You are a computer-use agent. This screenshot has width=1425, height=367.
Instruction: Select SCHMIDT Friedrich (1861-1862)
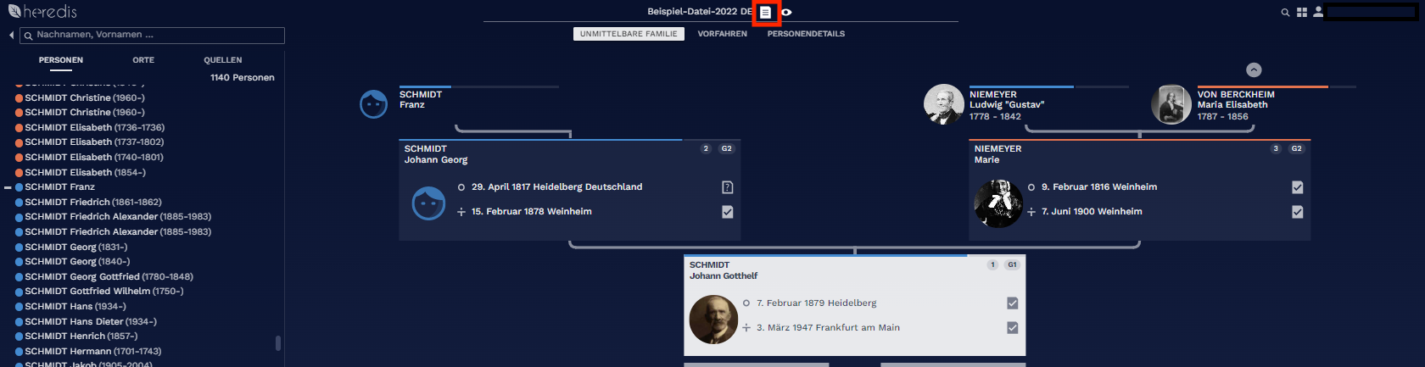93,202
